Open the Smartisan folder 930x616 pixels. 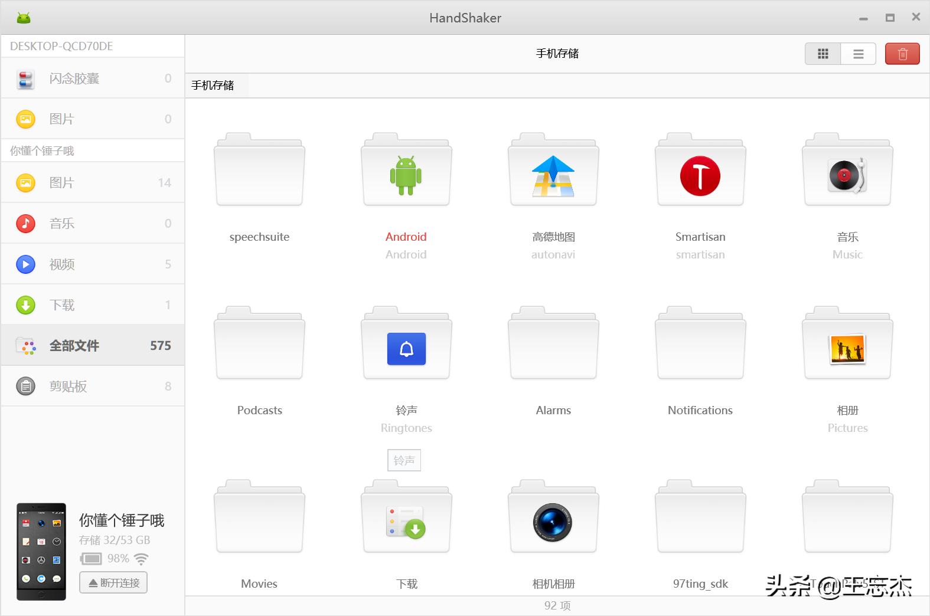700,170
